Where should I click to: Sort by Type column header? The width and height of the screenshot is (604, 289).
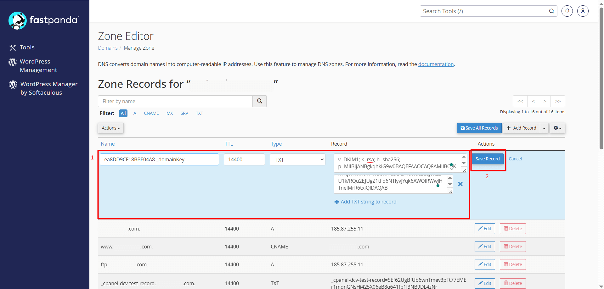[x=276, y=144]
